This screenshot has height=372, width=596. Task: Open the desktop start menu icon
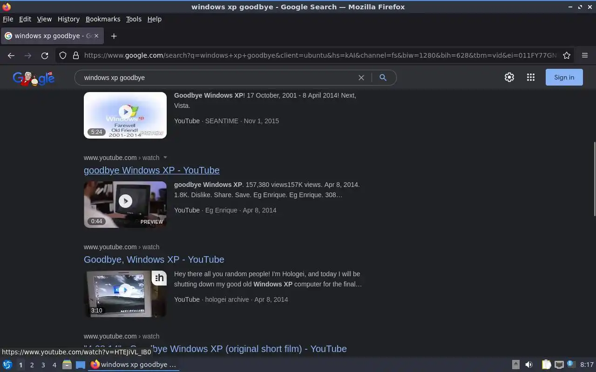point(7,365)
